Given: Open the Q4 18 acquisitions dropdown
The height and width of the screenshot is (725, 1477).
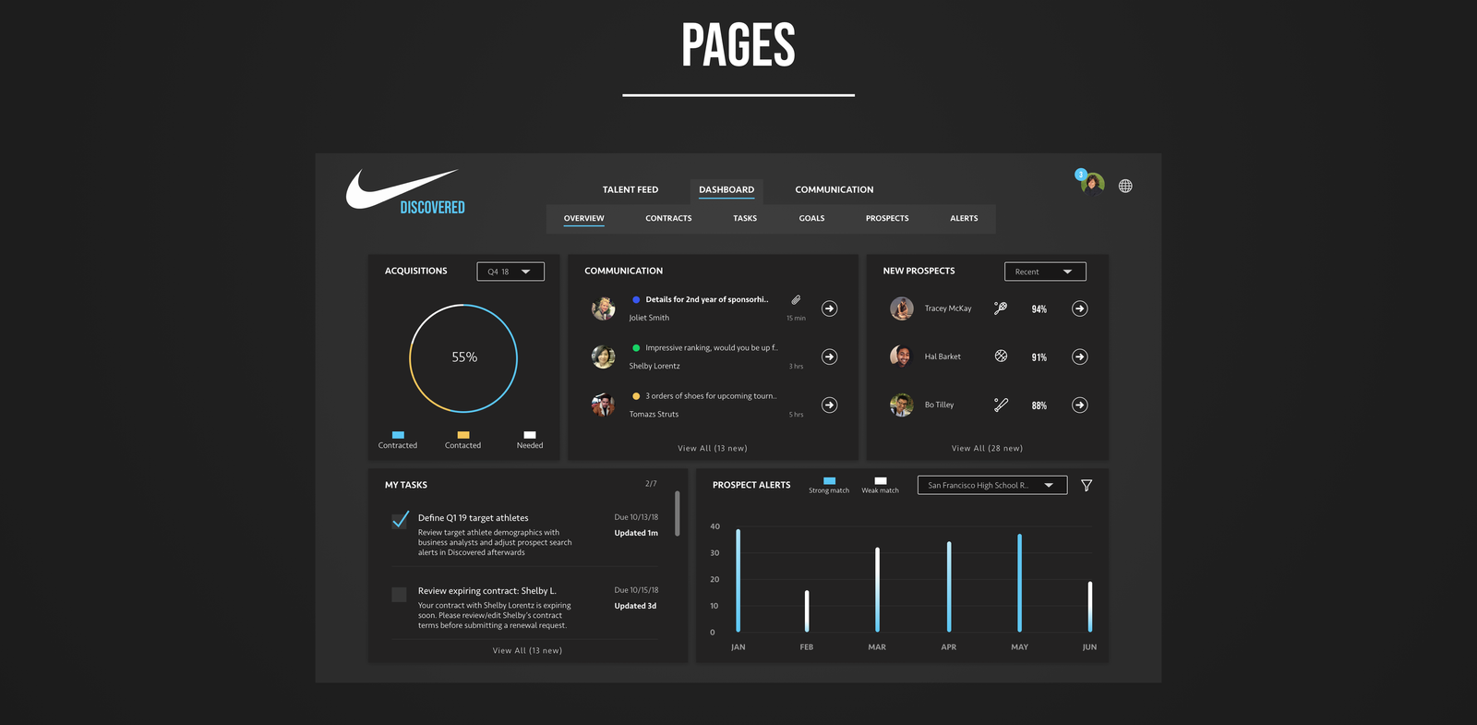Looking at the screenshot, I should pos(510,272).
